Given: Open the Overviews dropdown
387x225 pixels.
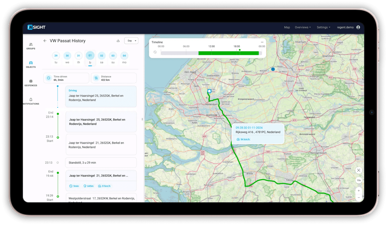Looking at the screenshot, I should pyautogui.click(x=302, y=27).
